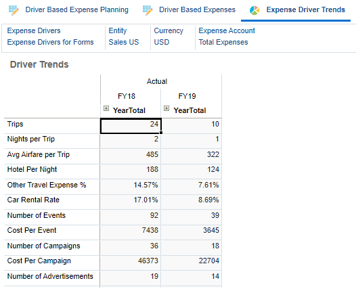Select Number of Advertisements FY18 value 19
Viewport: 356px width, 291px height.
point(131,278)
